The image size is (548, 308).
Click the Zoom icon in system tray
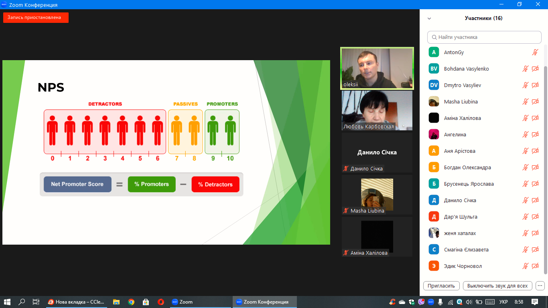[x=431, y=302]
